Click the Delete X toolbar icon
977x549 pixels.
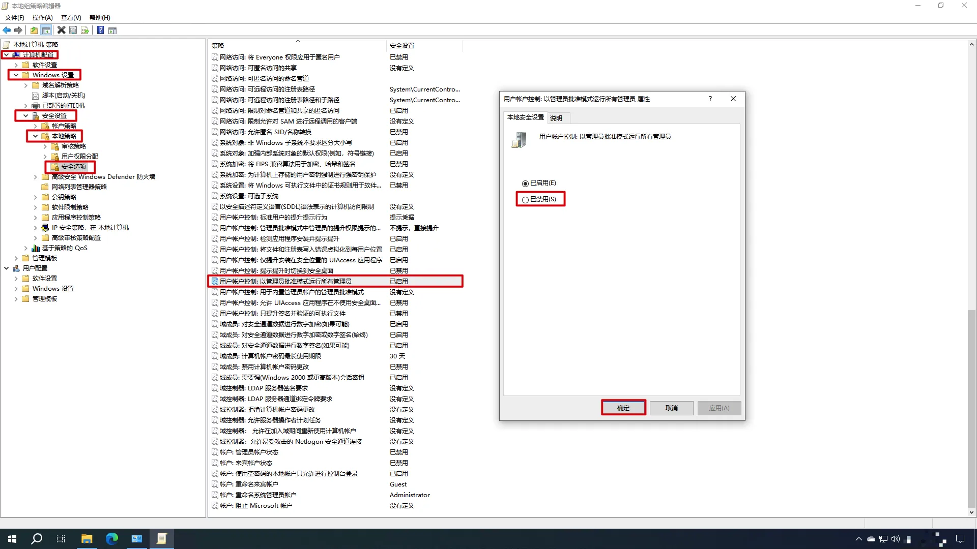tap(61, 30)
